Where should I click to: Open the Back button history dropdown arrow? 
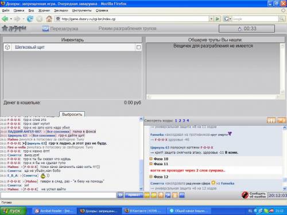point(11,19)
